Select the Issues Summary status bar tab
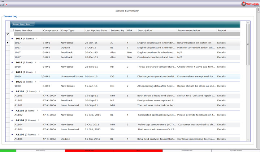Image resolution: width=260 pixels, height=152 pixels. click(x=40, y=151)
